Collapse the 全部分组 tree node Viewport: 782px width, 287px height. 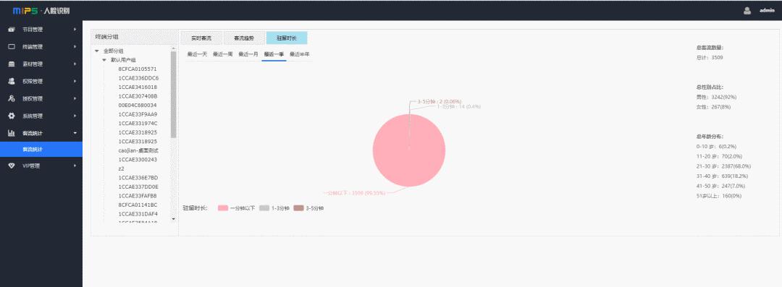coord(97,51)
